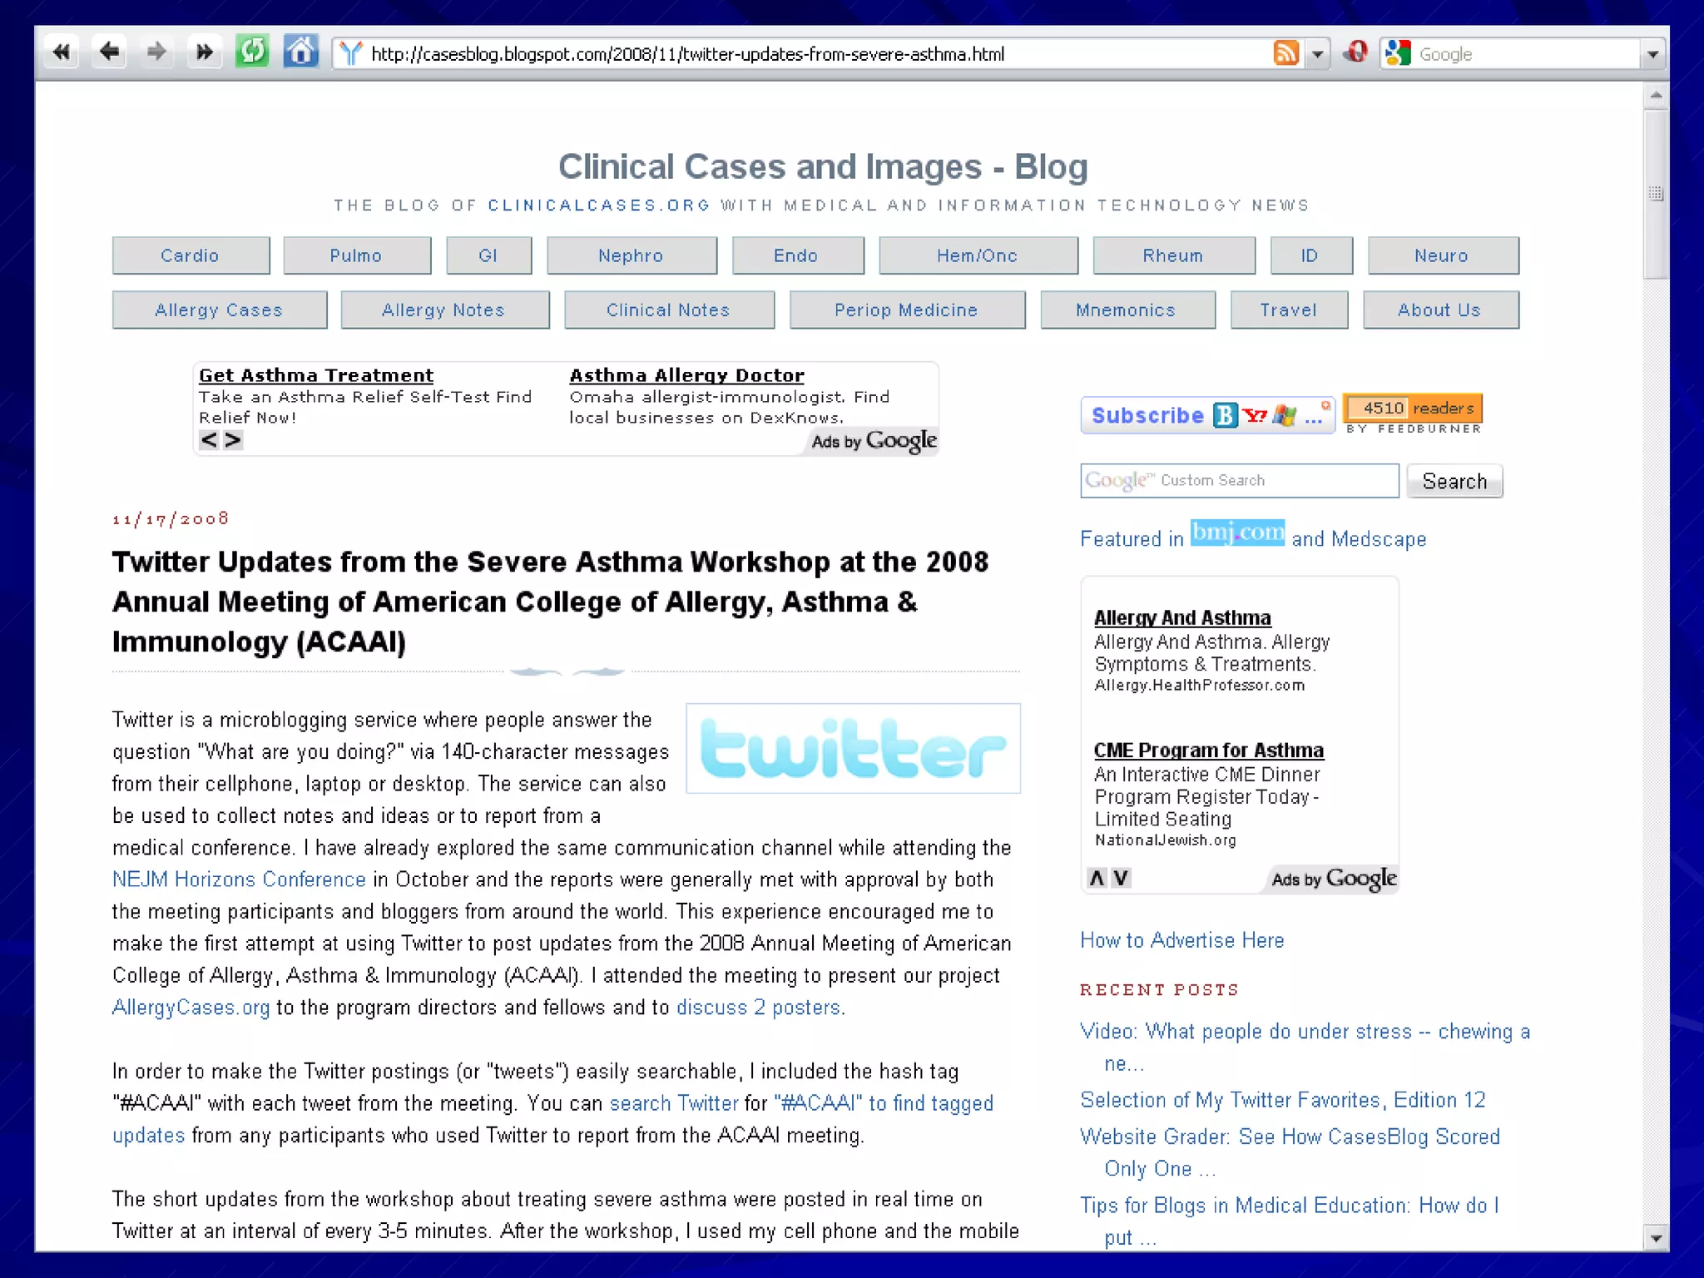Image resolution: width=1704 pixels, height=1278 pixels.
Task: Open the browser search box dropdown arrow
Action: coord(1652,55)
